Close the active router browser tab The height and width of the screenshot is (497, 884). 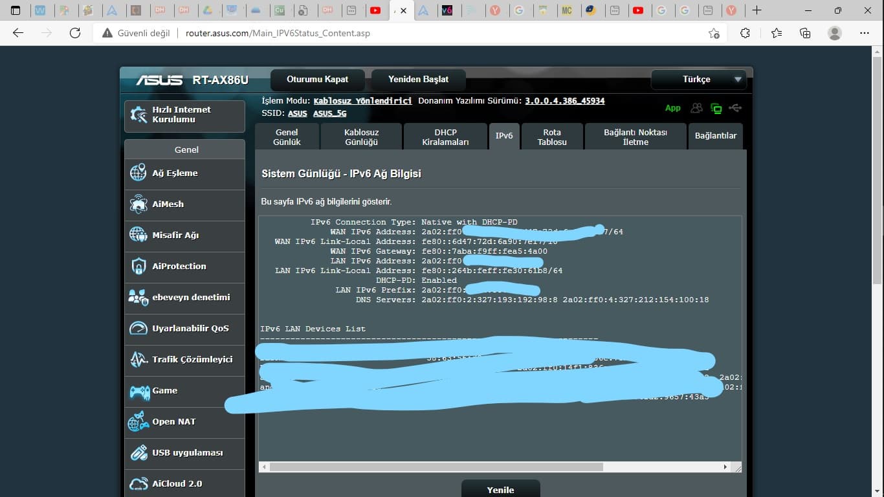404,11
